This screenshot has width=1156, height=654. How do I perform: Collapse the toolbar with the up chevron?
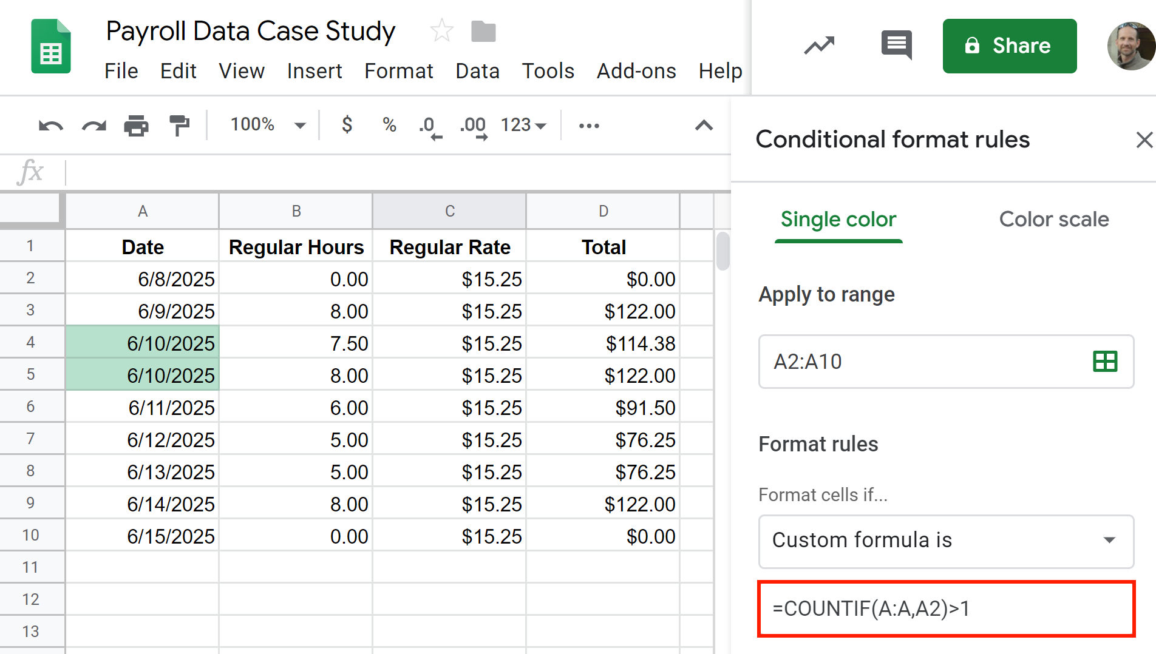704,126
